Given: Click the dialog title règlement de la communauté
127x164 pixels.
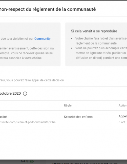Looking at the screenshot, I should tap(48, 9).
